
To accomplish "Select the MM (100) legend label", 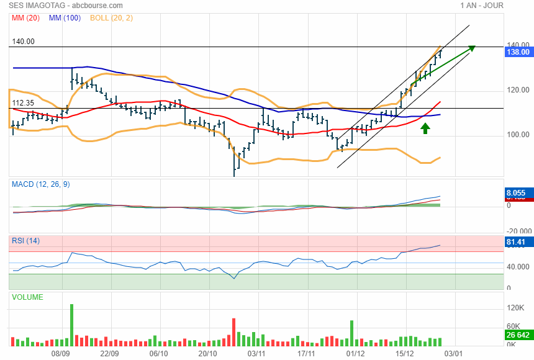I will pos(65,18).
